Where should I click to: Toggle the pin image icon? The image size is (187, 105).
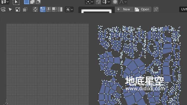pos(156,9)
